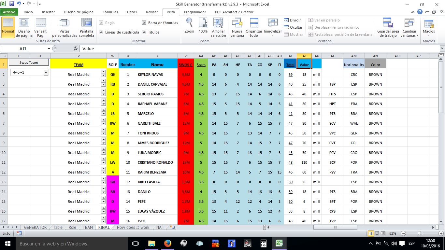Open Firefox from the Windows taskbar
This screenshot has height=250, width=445.
167,243
